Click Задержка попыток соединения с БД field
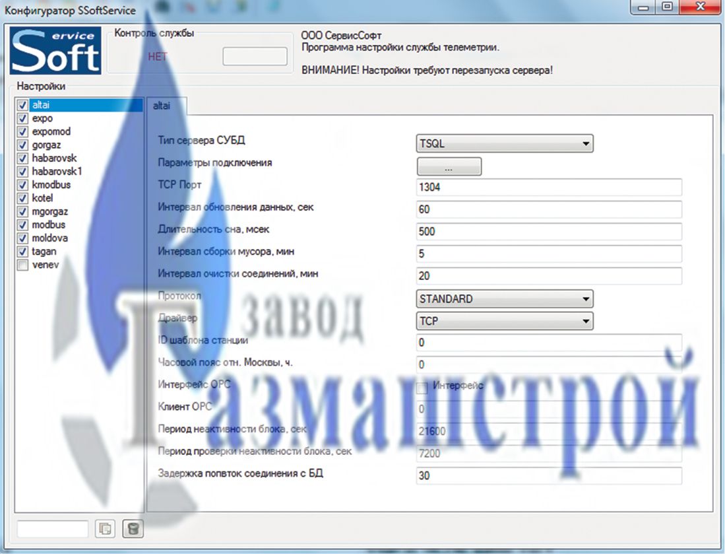The height and width of the screenshot is (554, 725). click(x=549, y=476)
